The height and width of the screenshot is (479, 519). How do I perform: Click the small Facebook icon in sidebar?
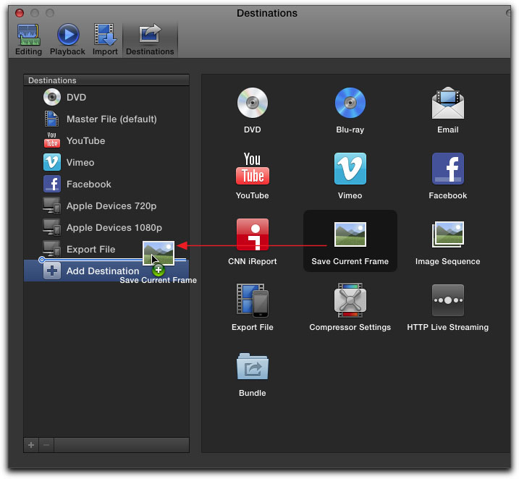coord(52,185)
